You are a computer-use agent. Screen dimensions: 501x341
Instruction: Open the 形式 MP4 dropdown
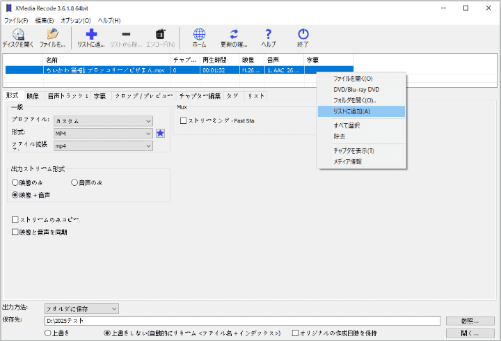[102, 133]
